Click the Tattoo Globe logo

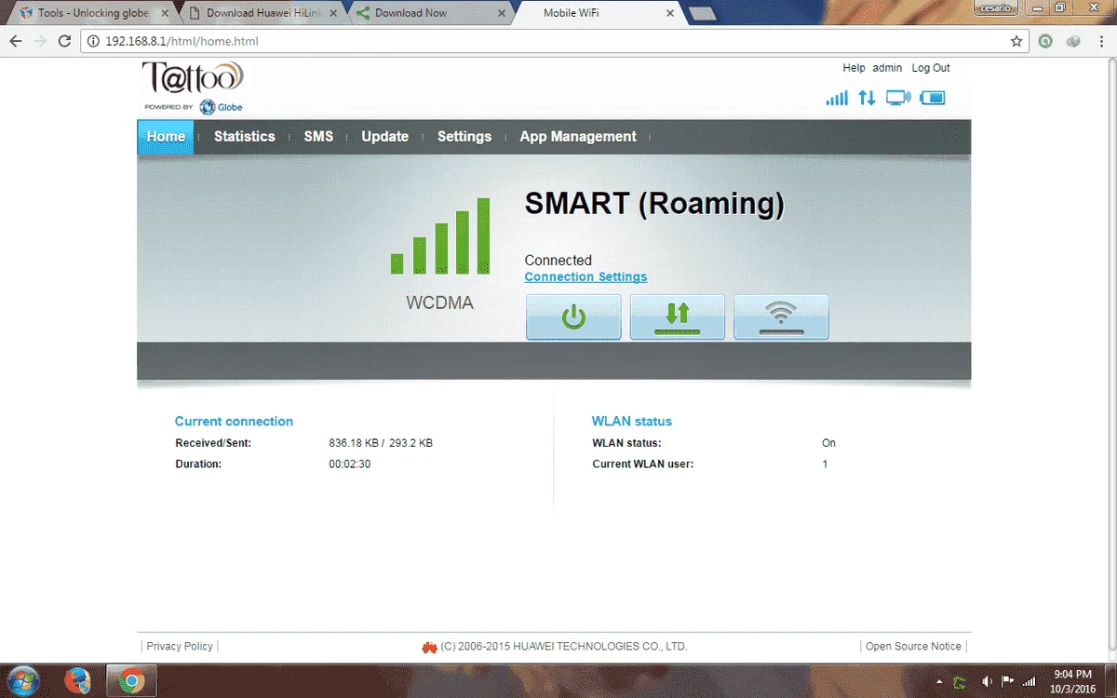(193, 87)
